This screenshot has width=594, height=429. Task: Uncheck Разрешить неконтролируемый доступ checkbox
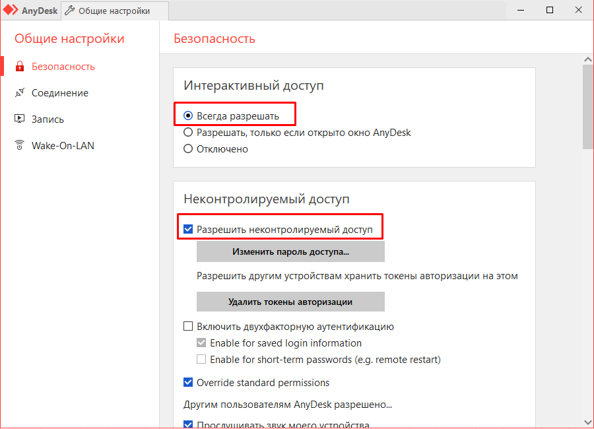click(188, 230)
